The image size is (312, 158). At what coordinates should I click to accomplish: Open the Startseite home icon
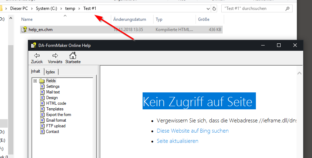coord(73,55)
